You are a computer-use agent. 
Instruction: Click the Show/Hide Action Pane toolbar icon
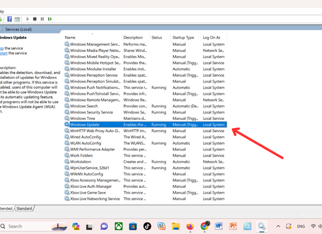[x=17, y=19]
